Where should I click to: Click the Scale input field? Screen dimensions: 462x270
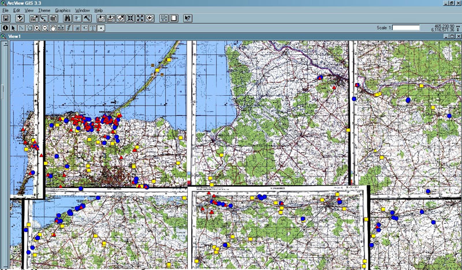(406, 27)
